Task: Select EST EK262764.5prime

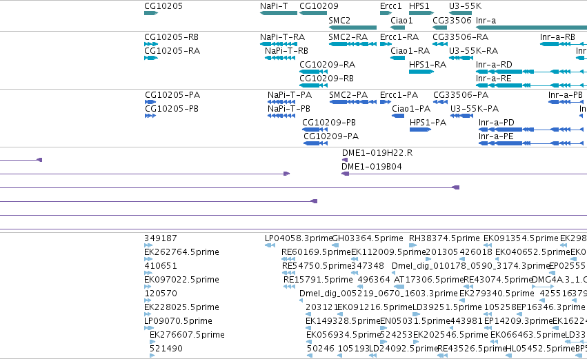Action: (148, 259)
